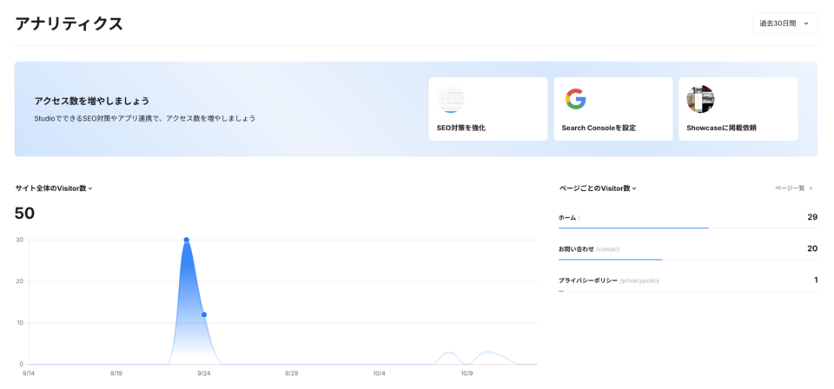Click the SEO card thumbnail icon

pos(450,99)
